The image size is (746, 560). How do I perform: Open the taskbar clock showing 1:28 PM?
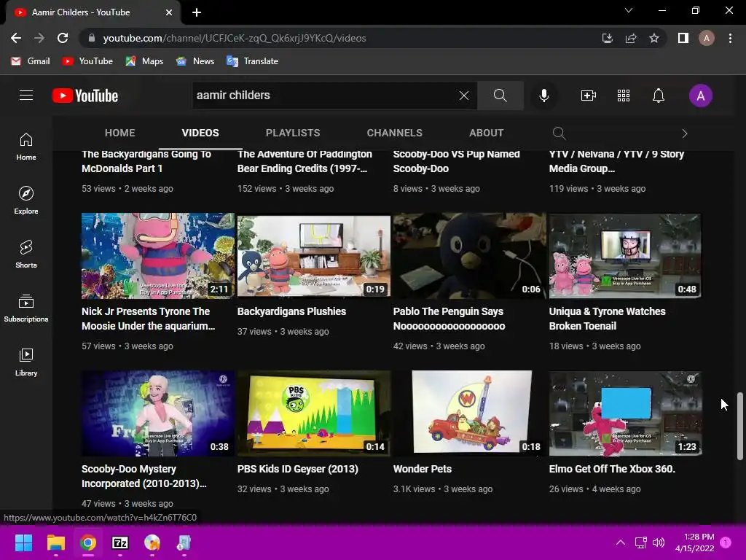click(x=694, y=542)
